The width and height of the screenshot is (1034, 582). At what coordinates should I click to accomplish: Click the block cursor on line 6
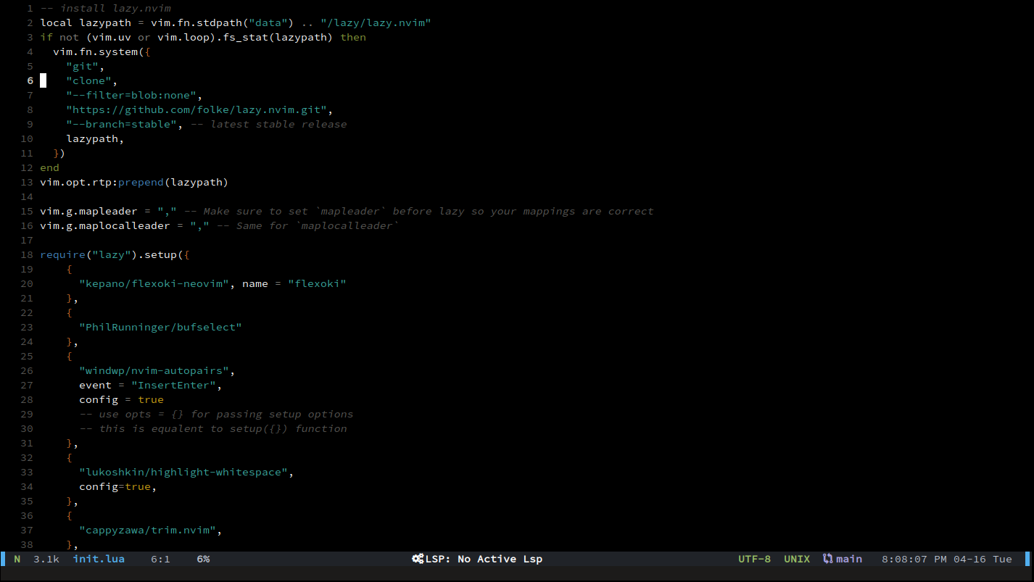[x=44, y=80]
